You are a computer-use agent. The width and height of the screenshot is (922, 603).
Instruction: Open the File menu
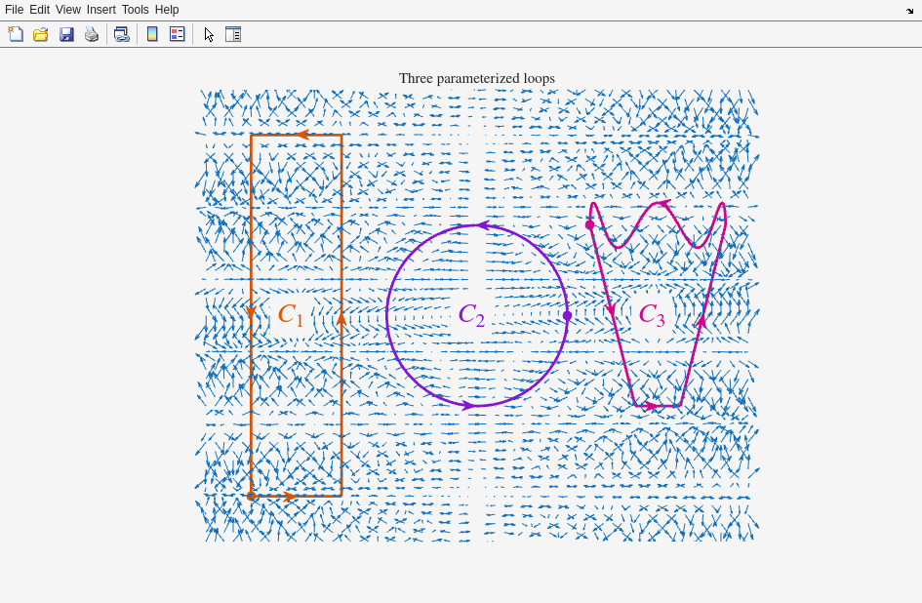(x=14, y=10)
